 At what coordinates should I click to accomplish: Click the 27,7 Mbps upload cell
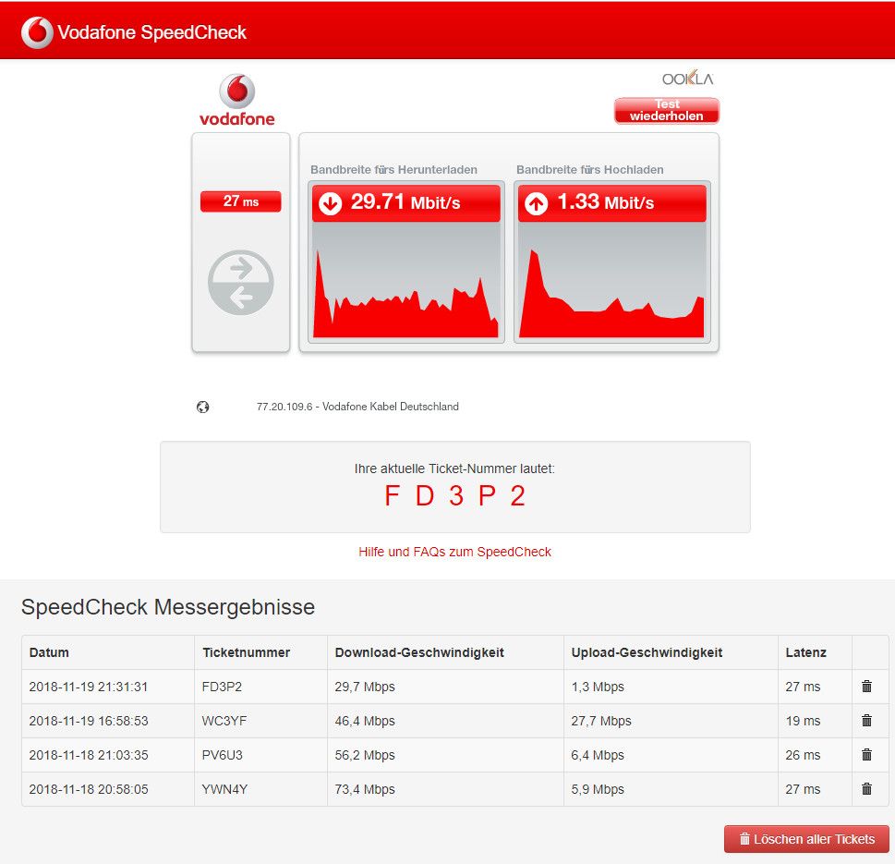point(601,721)
